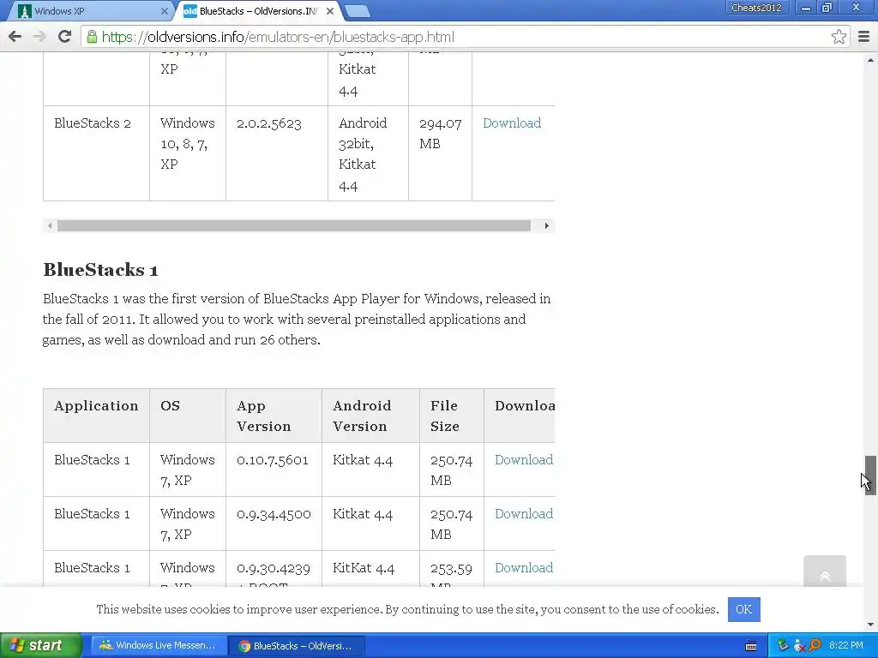The height and width of the screenshot is (658, 878).
Task: Download BlueStacks 1 version 0.10.7.5601
Action: [x=524, y=460]
